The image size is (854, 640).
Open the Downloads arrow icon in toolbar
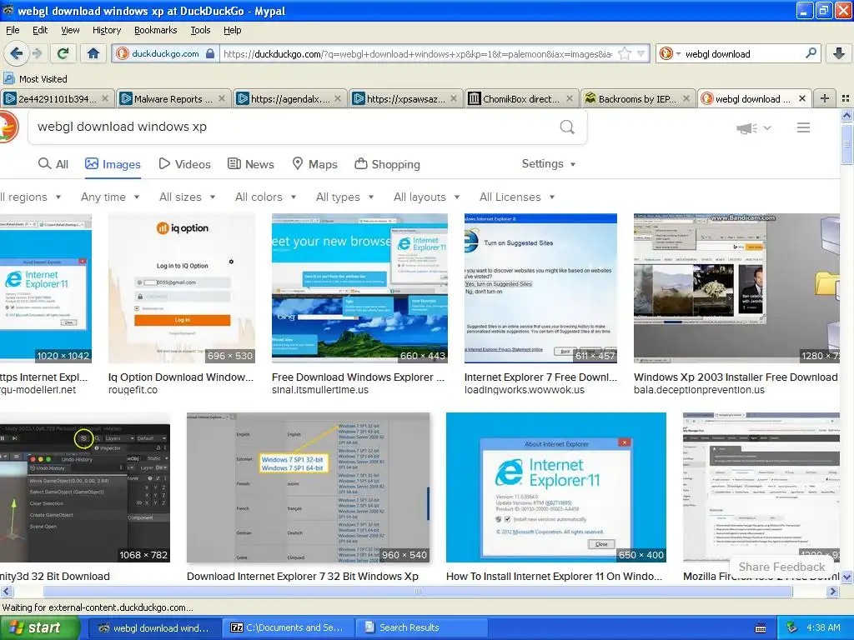point(839,53)
